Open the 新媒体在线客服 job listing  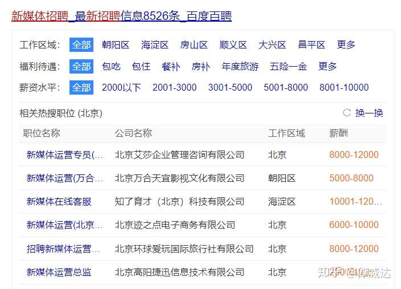point(59,202)
